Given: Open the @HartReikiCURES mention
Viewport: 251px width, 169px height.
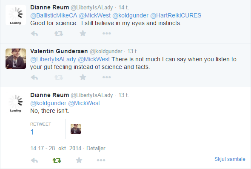Looking at the screenshot, I should tap(176, 16).
